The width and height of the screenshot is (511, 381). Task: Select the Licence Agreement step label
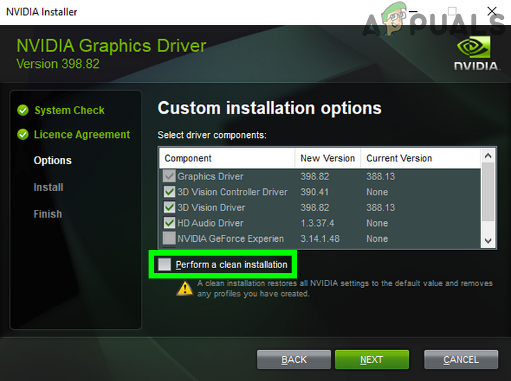pos(82,134)
